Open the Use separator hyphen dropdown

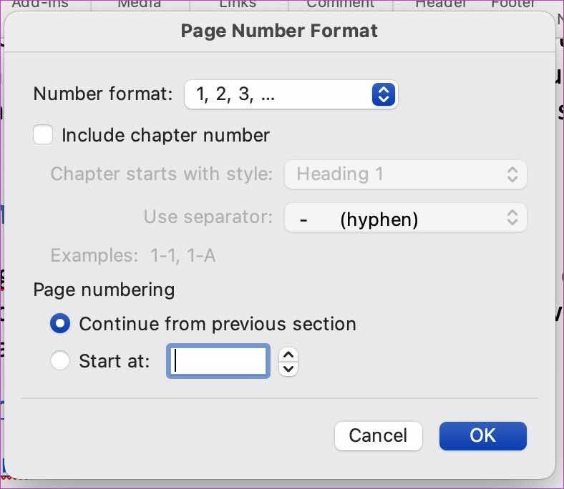406,218
